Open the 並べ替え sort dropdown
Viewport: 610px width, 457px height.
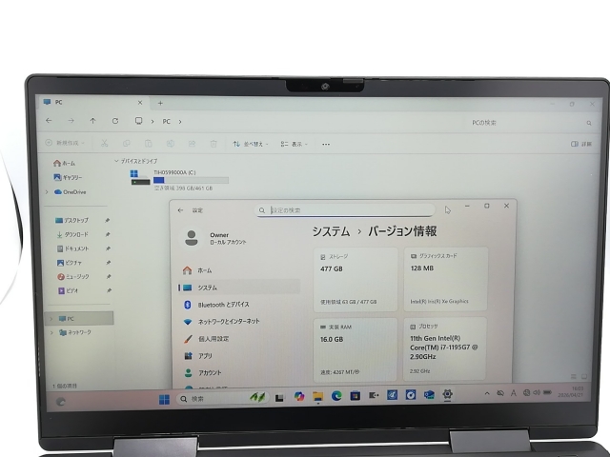pos(251,144)
